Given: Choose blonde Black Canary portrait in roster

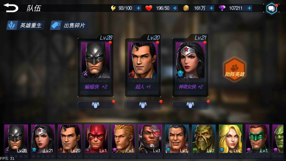Looking at the screenshot, I should pos(230,139).
